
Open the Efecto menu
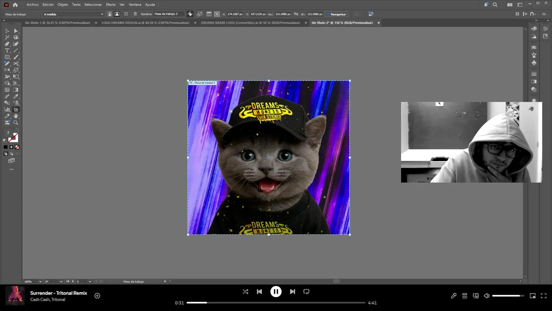tap(111, 5)
